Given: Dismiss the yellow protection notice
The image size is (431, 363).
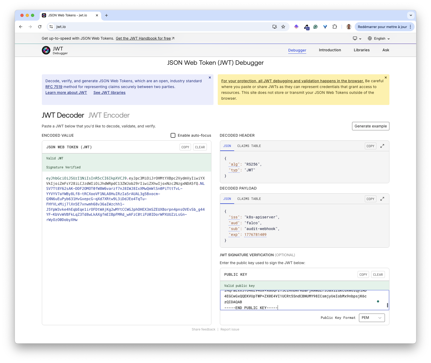Looking at the screenshot, I should coord(386,77).
